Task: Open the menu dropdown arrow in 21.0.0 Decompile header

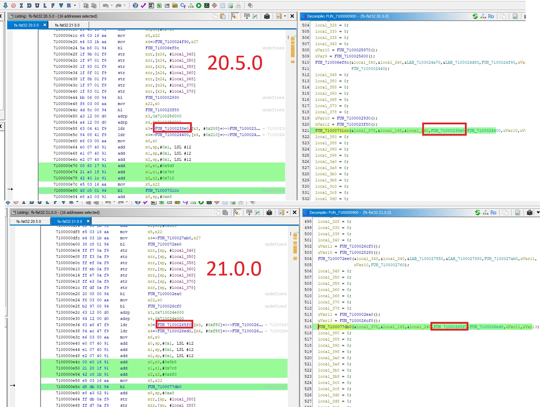Action: click(x=538, y=212)
